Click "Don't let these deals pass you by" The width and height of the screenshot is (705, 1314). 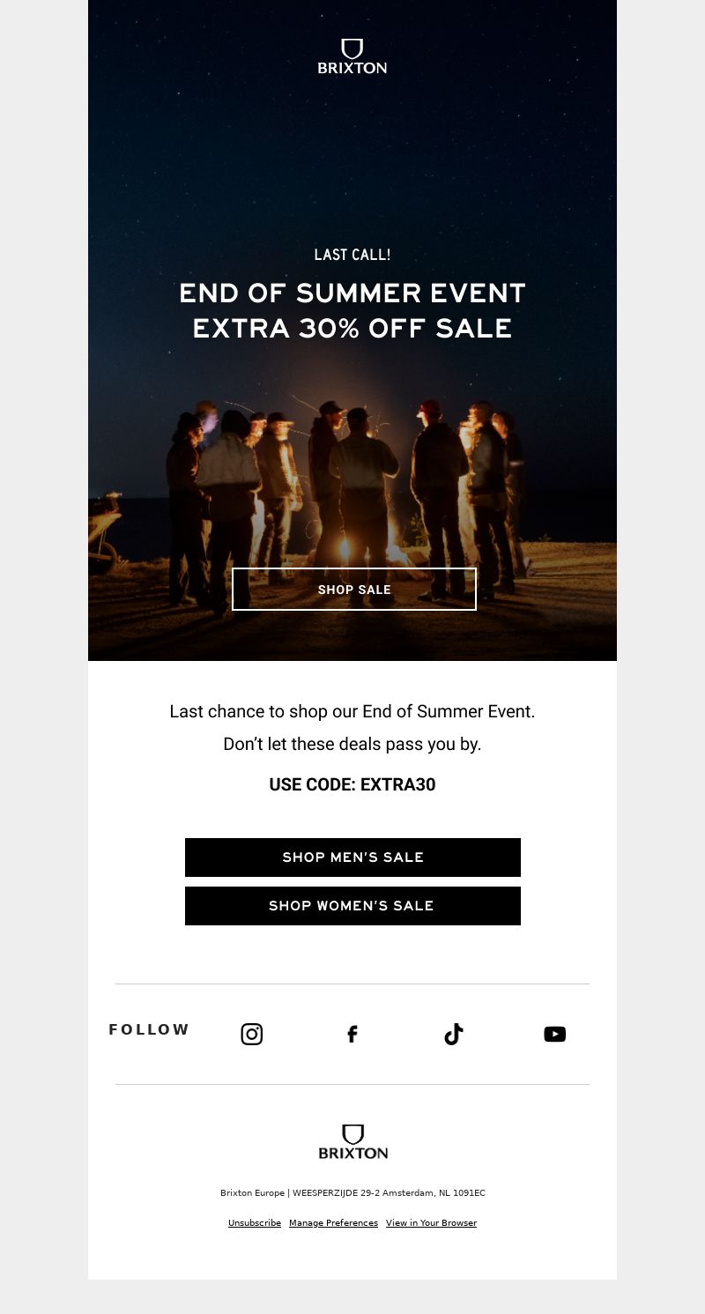[352, 744]
